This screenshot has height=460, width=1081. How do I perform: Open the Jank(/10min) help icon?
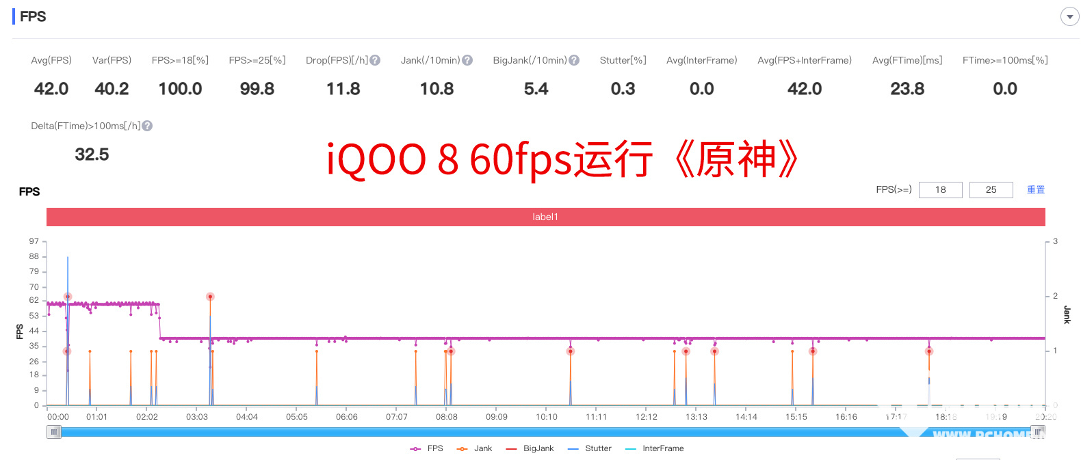pos(467,60)
